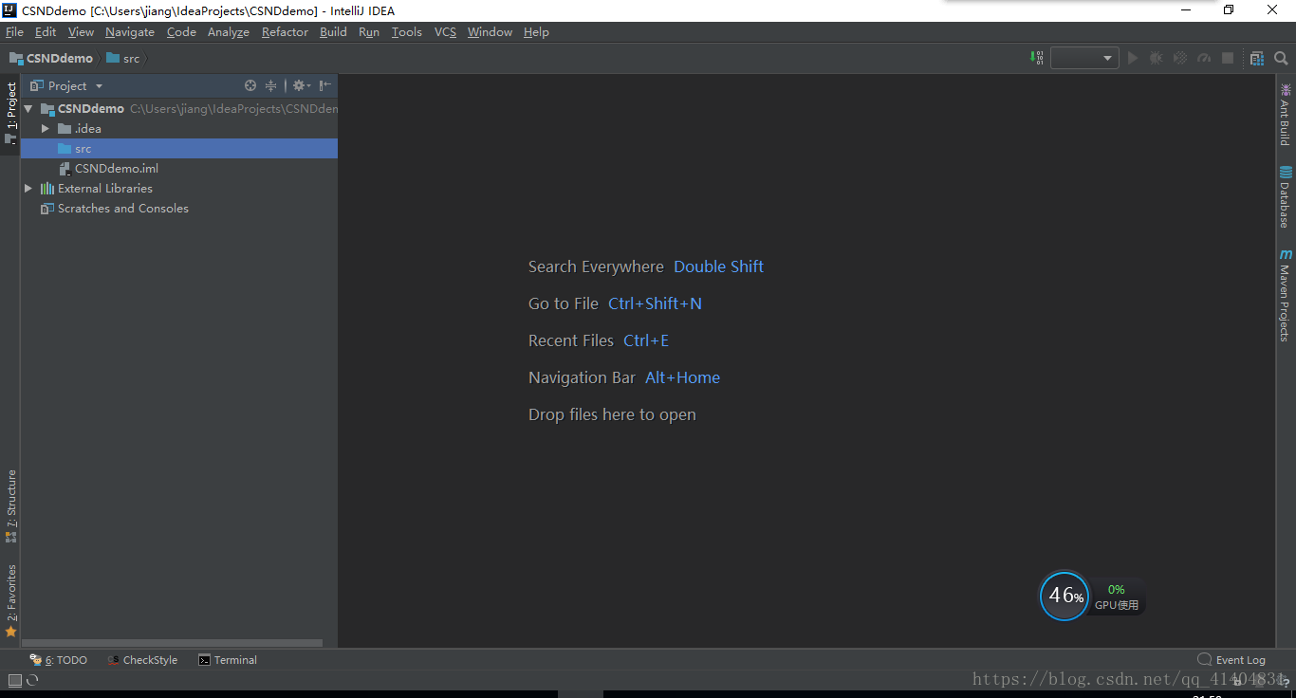Open the View menu

point(81,32)
